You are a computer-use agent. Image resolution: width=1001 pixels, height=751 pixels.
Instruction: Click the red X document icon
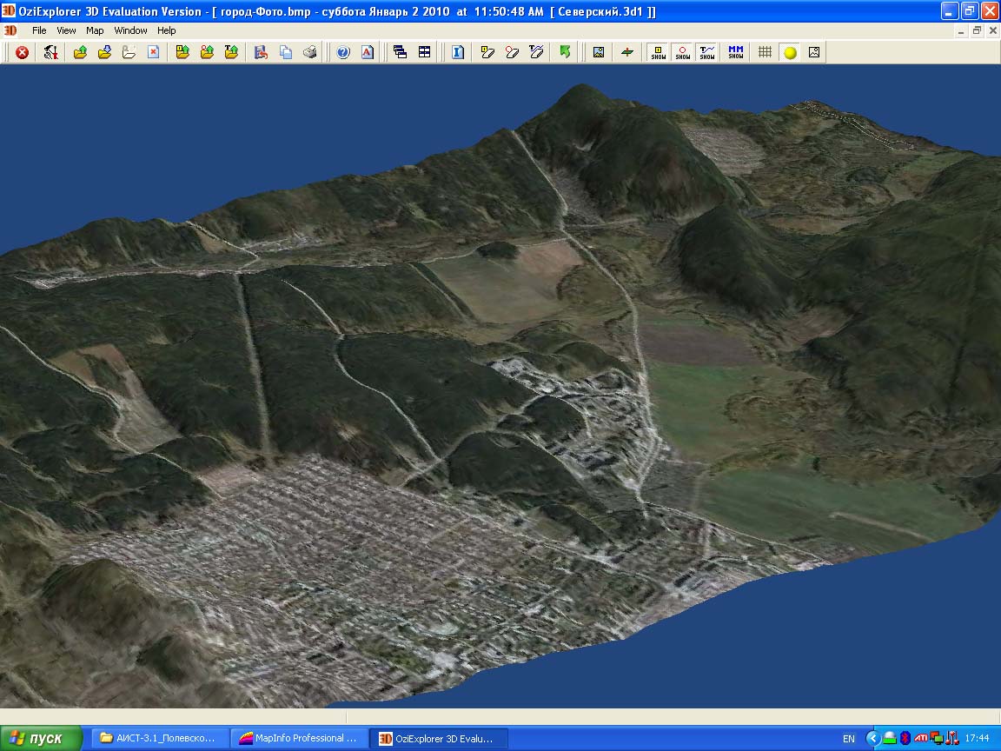pyautogui.click(x=153, y=52)
